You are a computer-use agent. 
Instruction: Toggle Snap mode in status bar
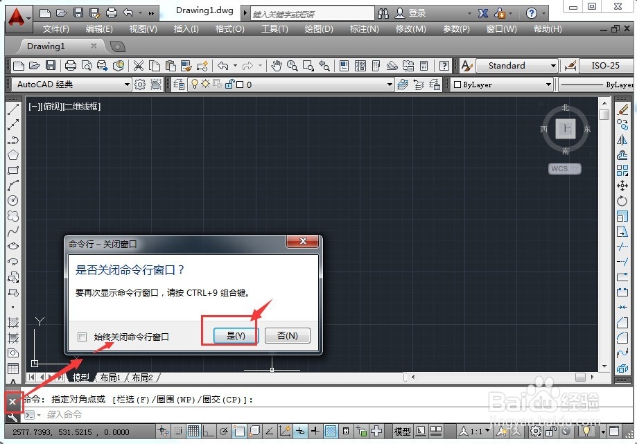click(178, 432)
